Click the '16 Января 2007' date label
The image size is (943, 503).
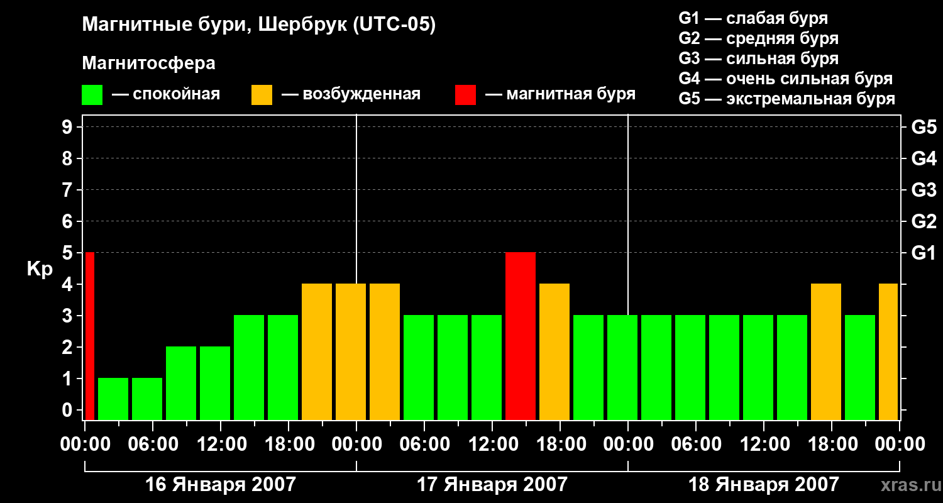[x=220, y=484]
